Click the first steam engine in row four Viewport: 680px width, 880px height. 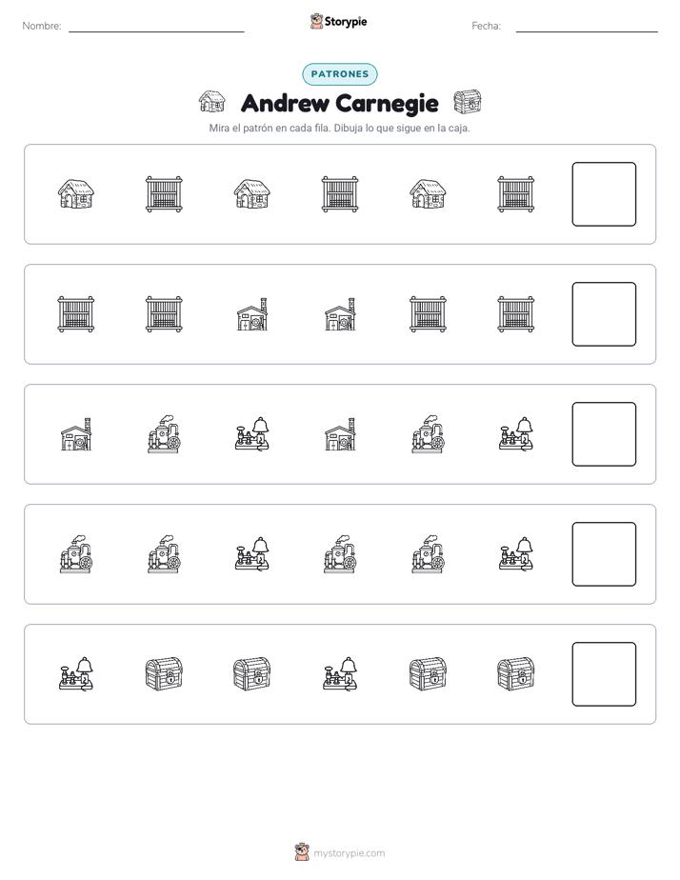(76, 554)
